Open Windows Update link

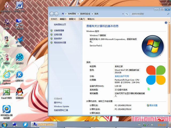pyautogui.click(x=61, y=106)
